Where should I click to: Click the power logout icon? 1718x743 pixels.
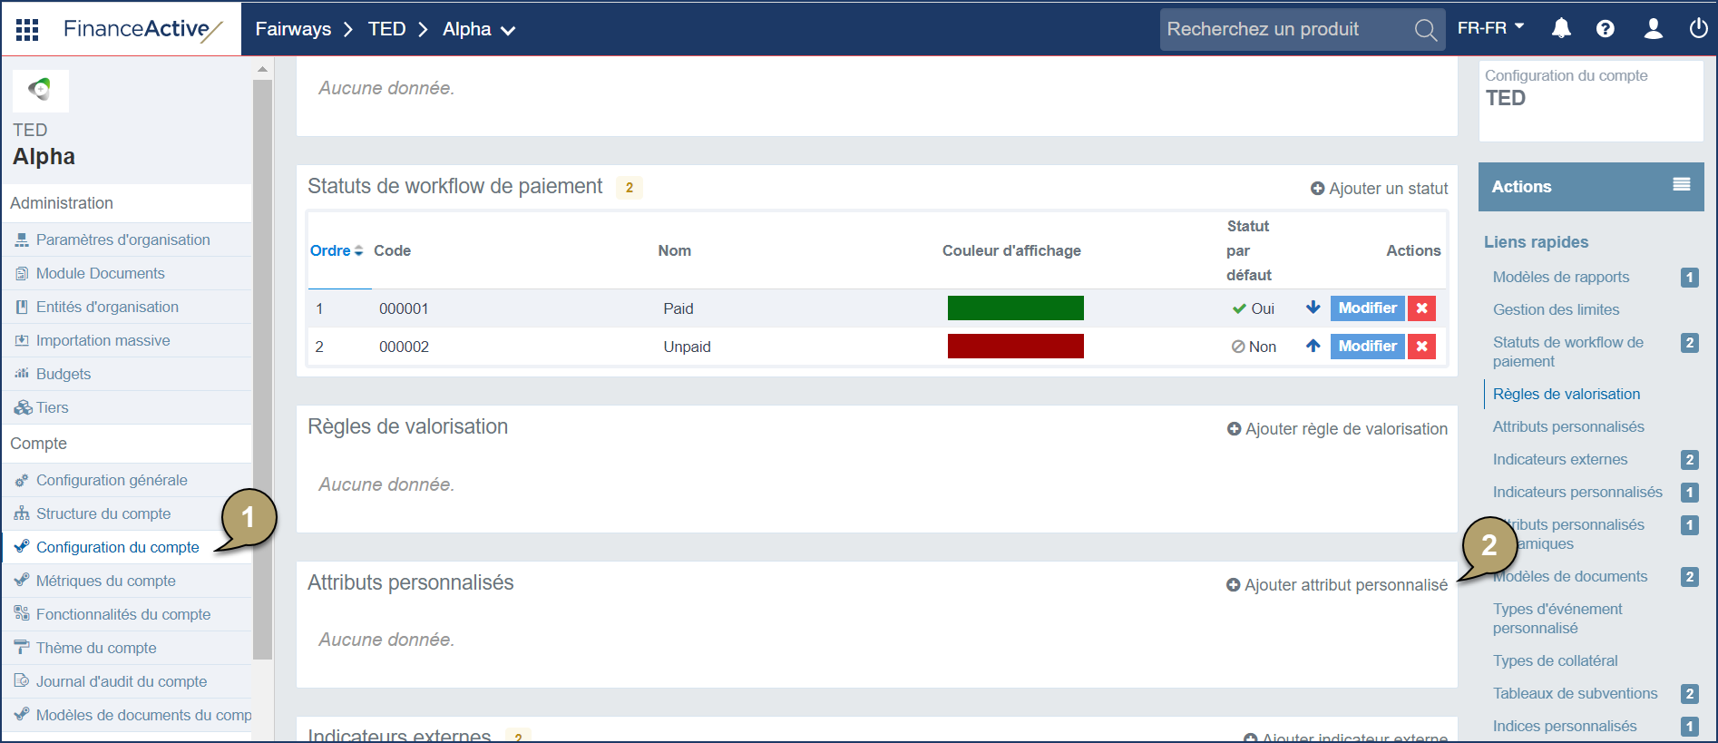pos(1698,29)
